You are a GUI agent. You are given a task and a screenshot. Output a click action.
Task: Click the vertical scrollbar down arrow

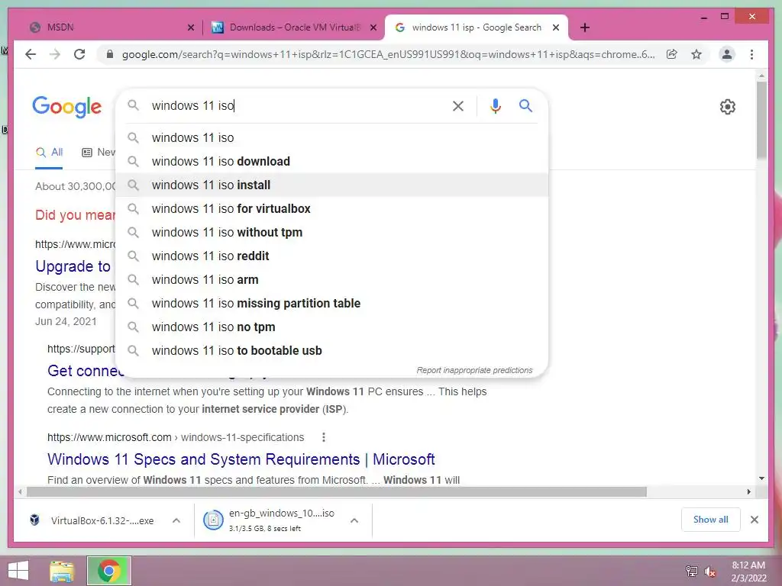coord(761,478)
